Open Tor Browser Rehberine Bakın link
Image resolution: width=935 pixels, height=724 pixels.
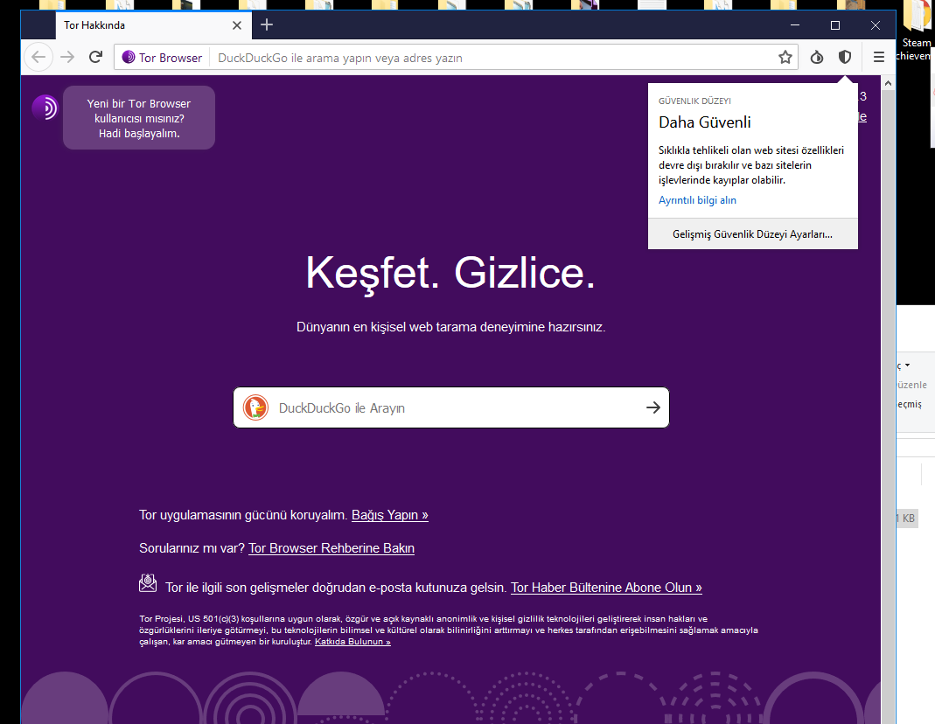(x=331, y=548)
